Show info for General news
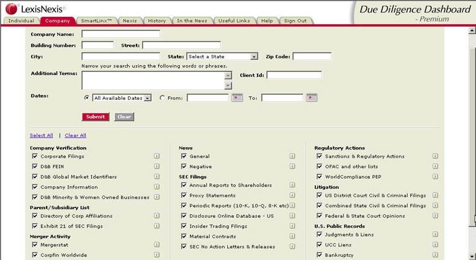 [x=292, y=156]
